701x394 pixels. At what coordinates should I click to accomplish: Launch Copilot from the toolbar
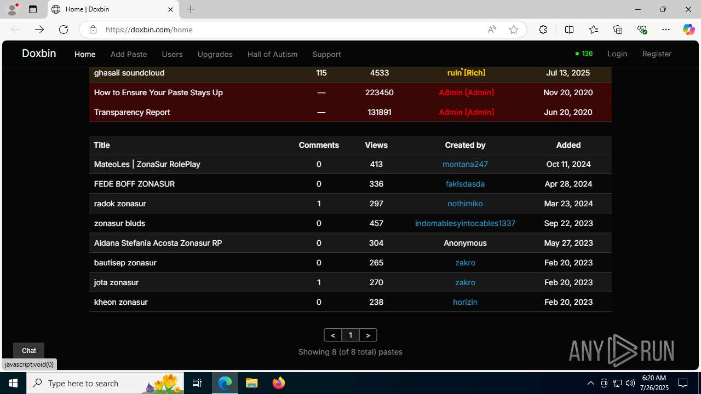pyautogui.click(x=688, y=30)
